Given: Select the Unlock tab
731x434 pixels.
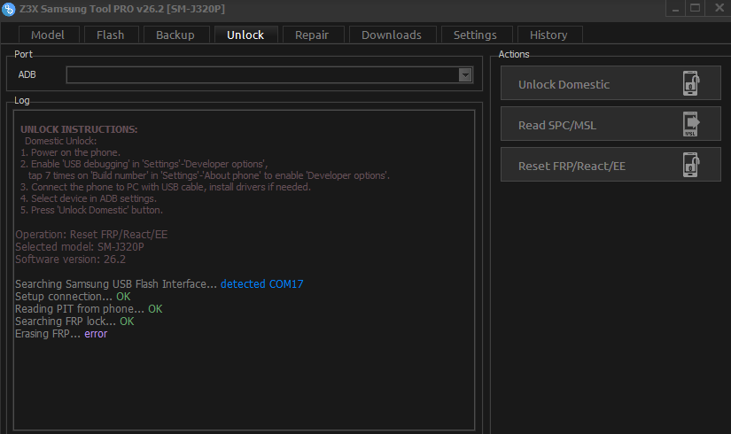Looking at the screenshot, I should tap(245, 35).
